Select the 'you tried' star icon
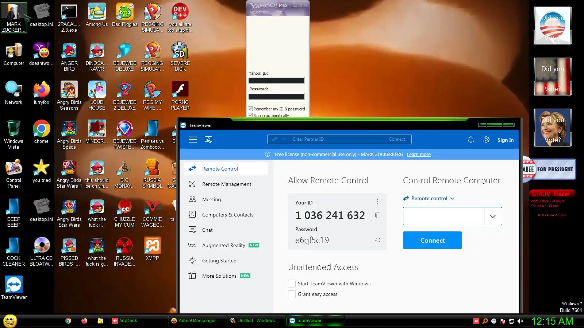 (42, 171)
